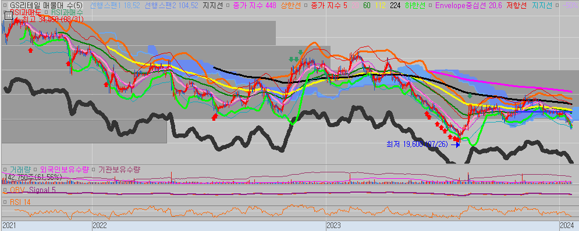Click the RSI과매수 legend label
Screen dimensions: 579x231
(67, 13)
